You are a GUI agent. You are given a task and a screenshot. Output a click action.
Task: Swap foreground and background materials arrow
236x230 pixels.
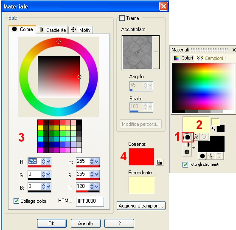point(213,129)
